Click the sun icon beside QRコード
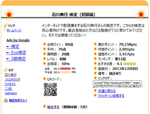Image resolution: width=150 pixels, height=114 pixels. click(44, 79)
